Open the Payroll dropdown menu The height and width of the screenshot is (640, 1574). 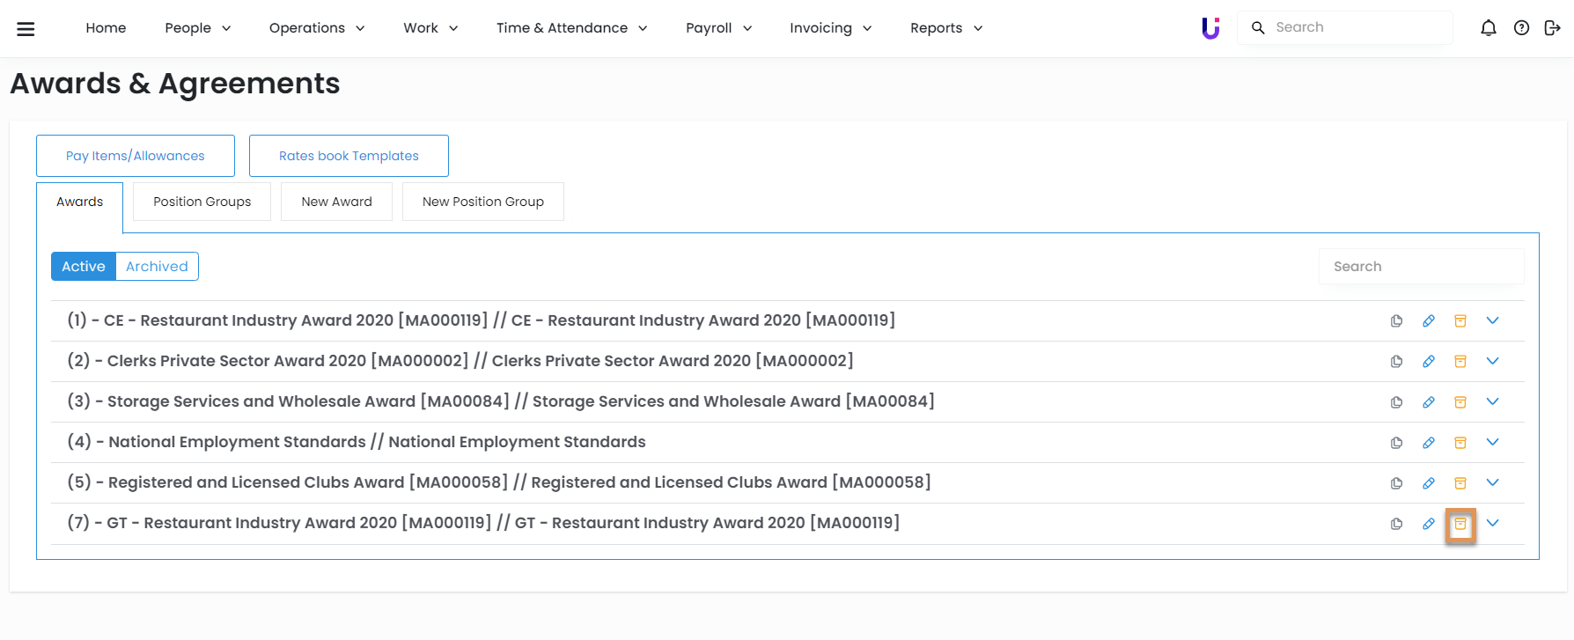[718, 28]
